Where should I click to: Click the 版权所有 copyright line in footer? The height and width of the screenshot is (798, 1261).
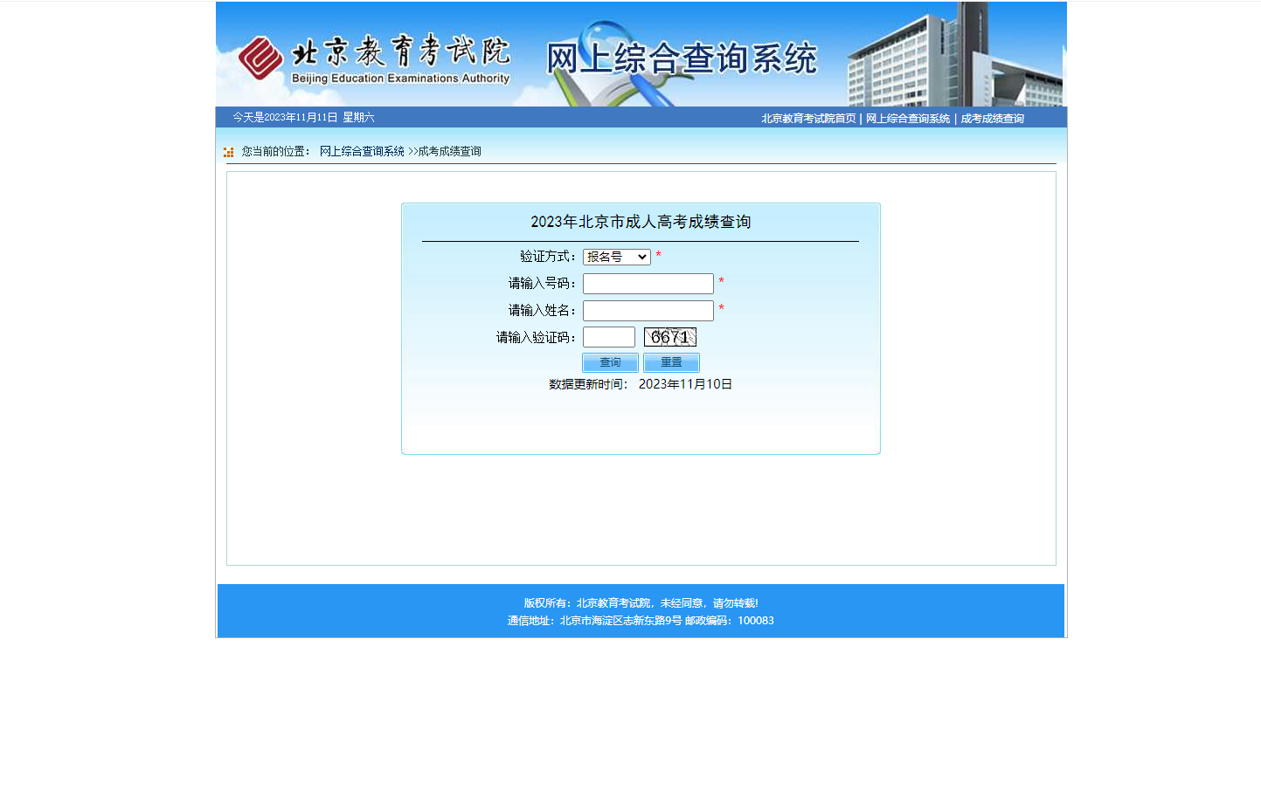641,603
